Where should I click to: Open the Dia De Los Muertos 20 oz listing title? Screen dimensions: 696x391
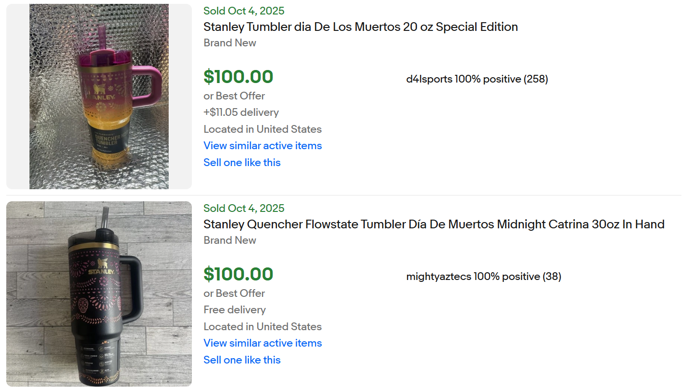click(361, 27)
